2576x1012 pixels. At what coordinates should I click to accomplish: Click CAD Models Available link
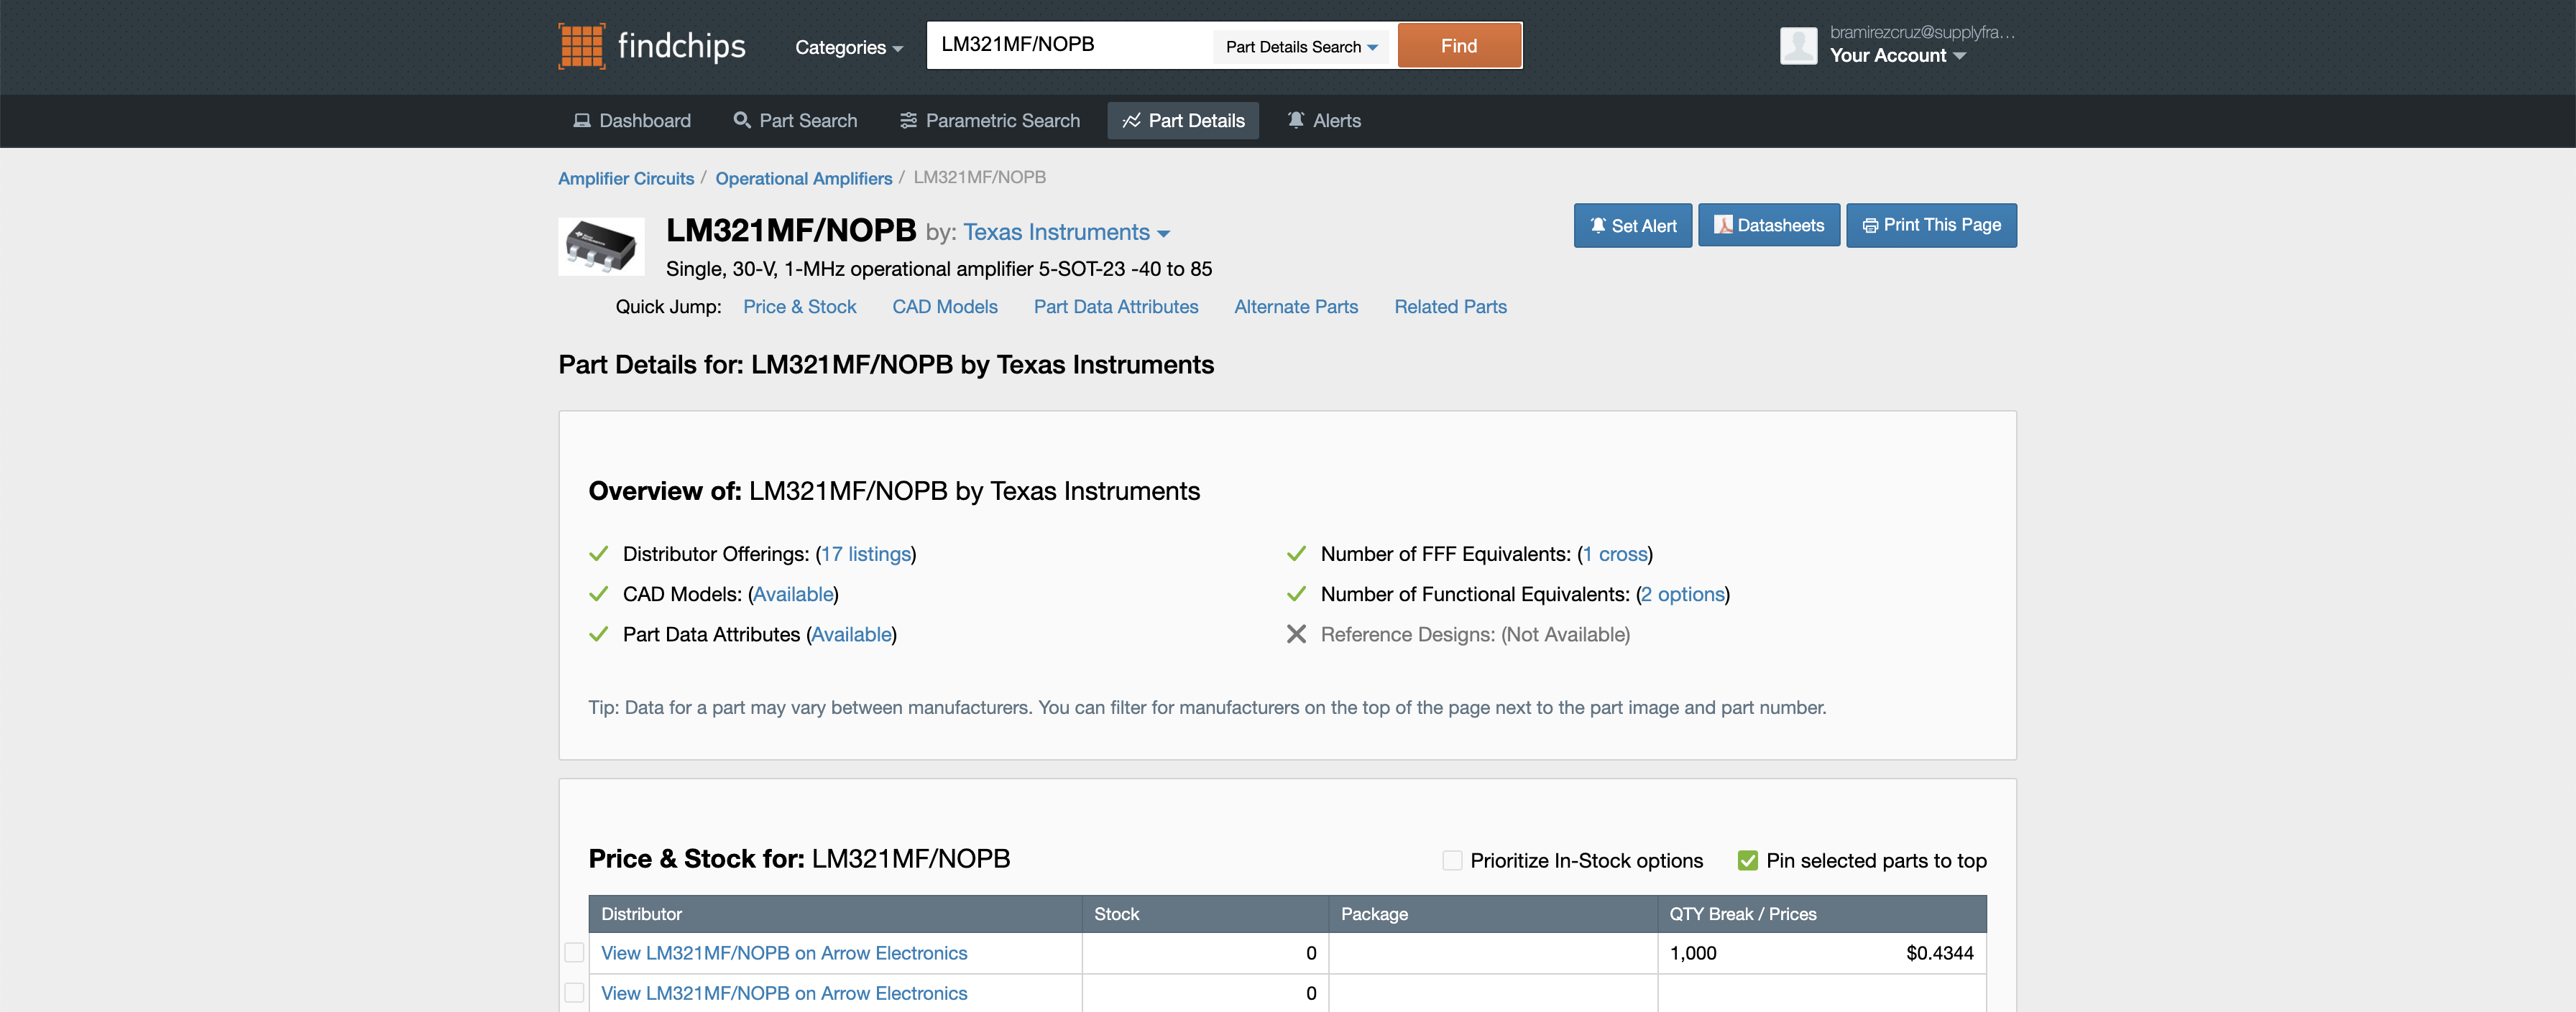pyautogui.click(x=793, y=595)
